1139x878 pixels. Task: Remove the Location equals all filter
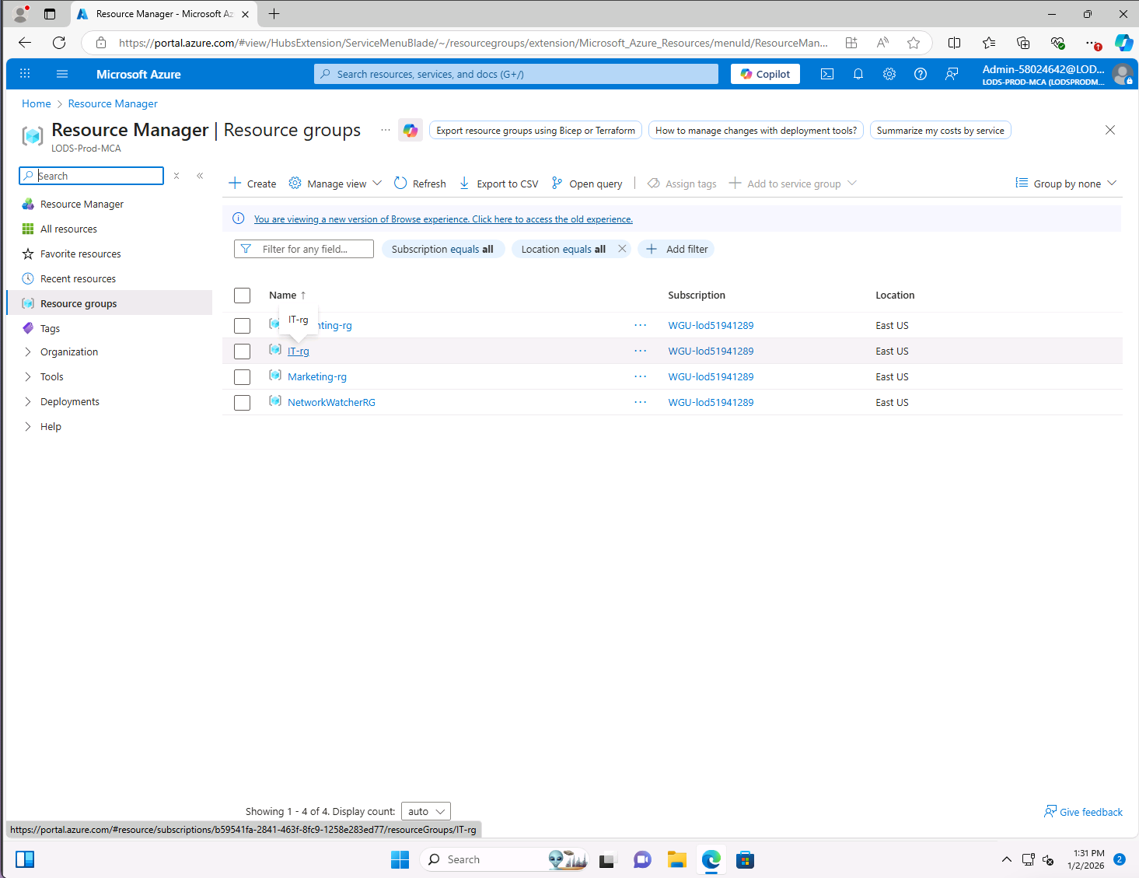coord(622,249)
